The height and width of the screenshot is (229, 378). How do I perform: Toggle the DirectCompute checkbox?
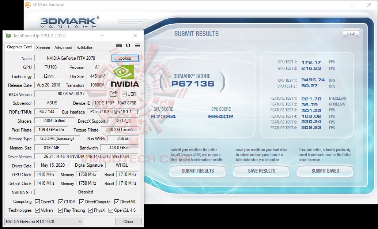coord(82,202)
